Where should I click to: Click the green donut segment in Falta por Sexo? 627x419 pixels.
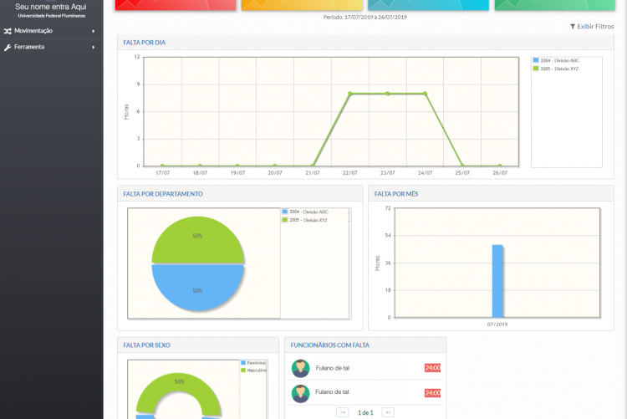pos(179,382)
